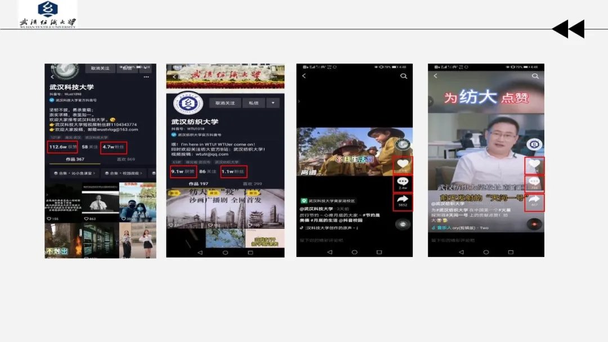608x342 pixels.
Task: Switch to the 作品 197 tab
Action: point(199,183)
